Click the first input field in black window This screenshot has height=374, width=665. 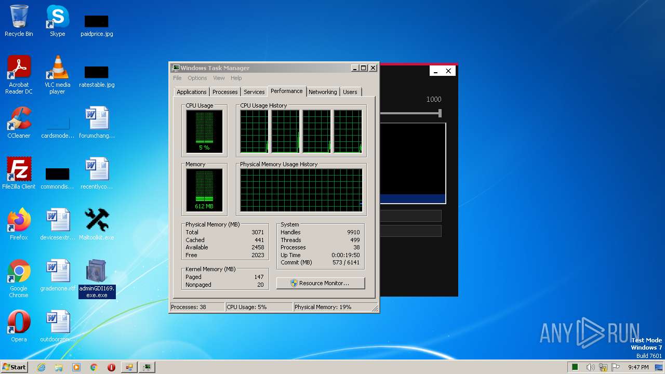click(411, 216)
